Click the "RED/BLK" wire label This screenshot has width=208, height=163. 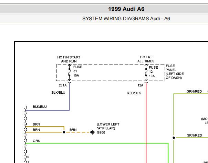pyautogui.click(x=134, y=93)
